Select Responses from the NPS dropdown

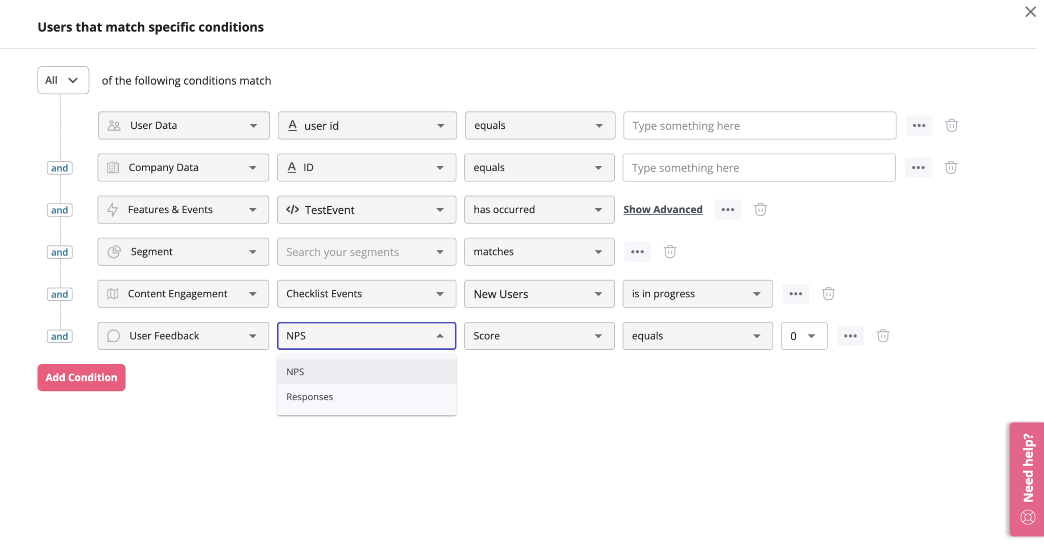coord(309,397)
